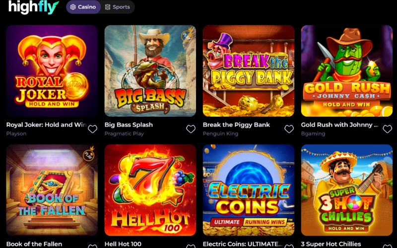Favorite Royal Joker: Hold and Win heart
397x248 pixels.
92,129
